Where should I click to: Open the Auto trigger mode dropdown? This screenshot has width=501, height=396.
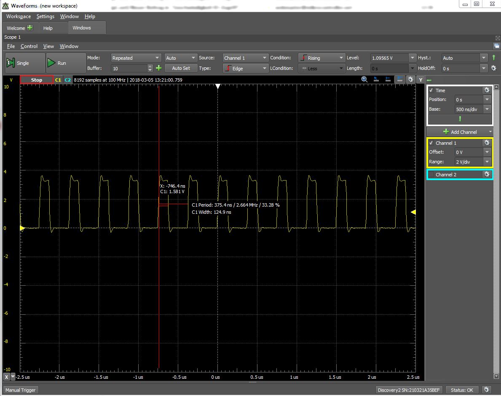pyautogui.click(x=180, y=58)
